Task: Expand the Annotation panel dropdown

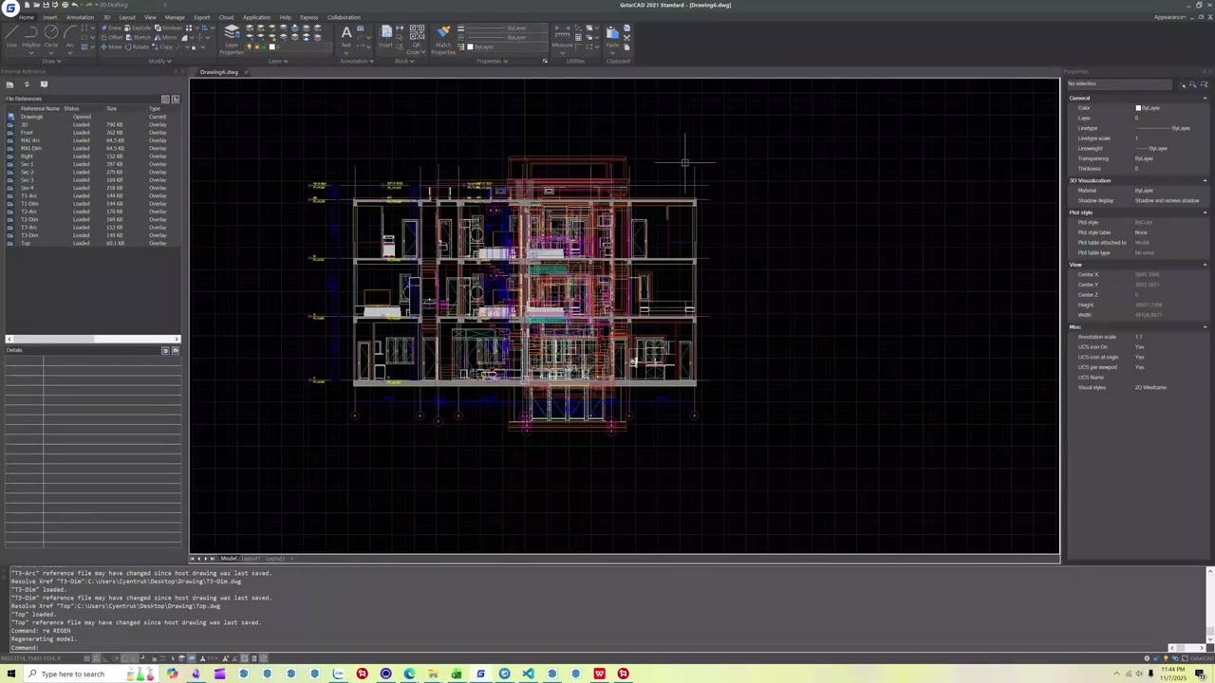Action: point(357,61)
